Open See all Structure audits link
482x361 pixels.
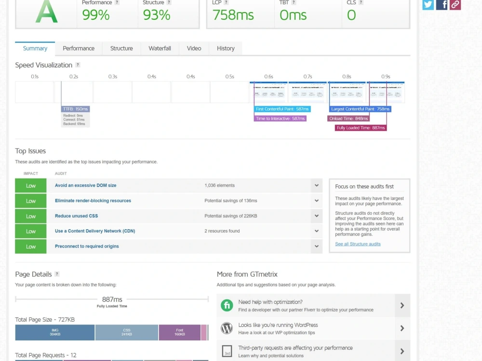coord(358,244)
